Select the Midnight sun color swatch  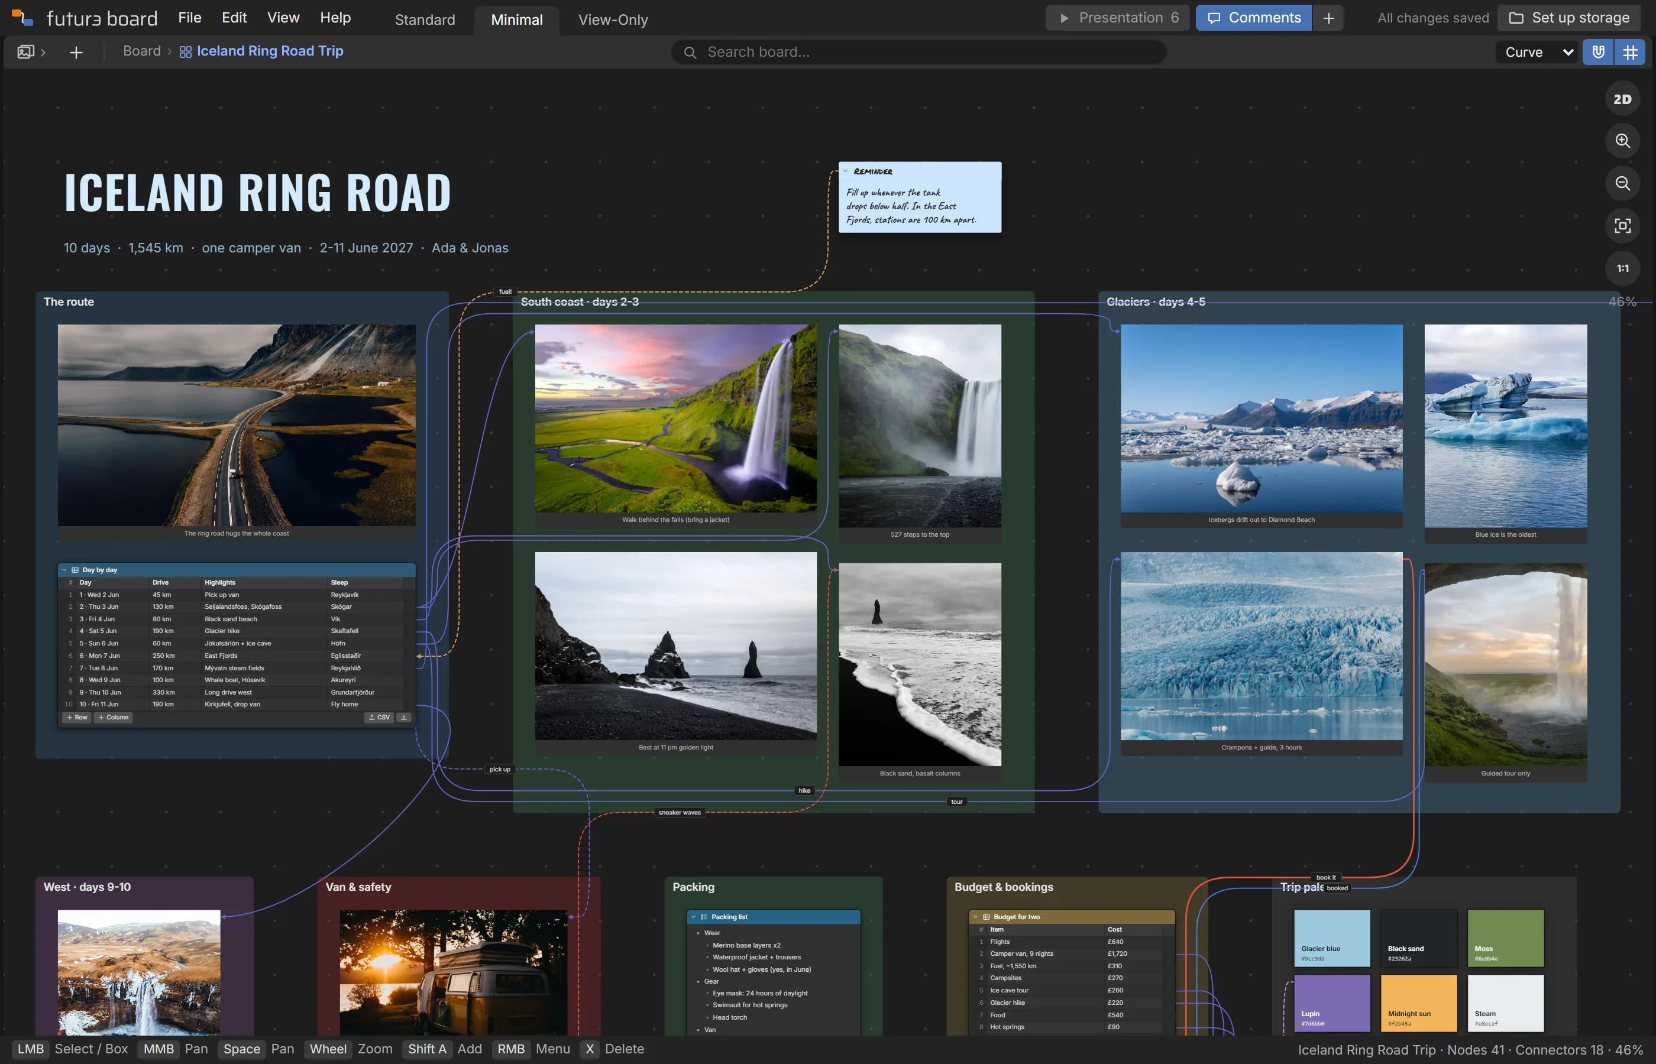pos(1419,1003)
